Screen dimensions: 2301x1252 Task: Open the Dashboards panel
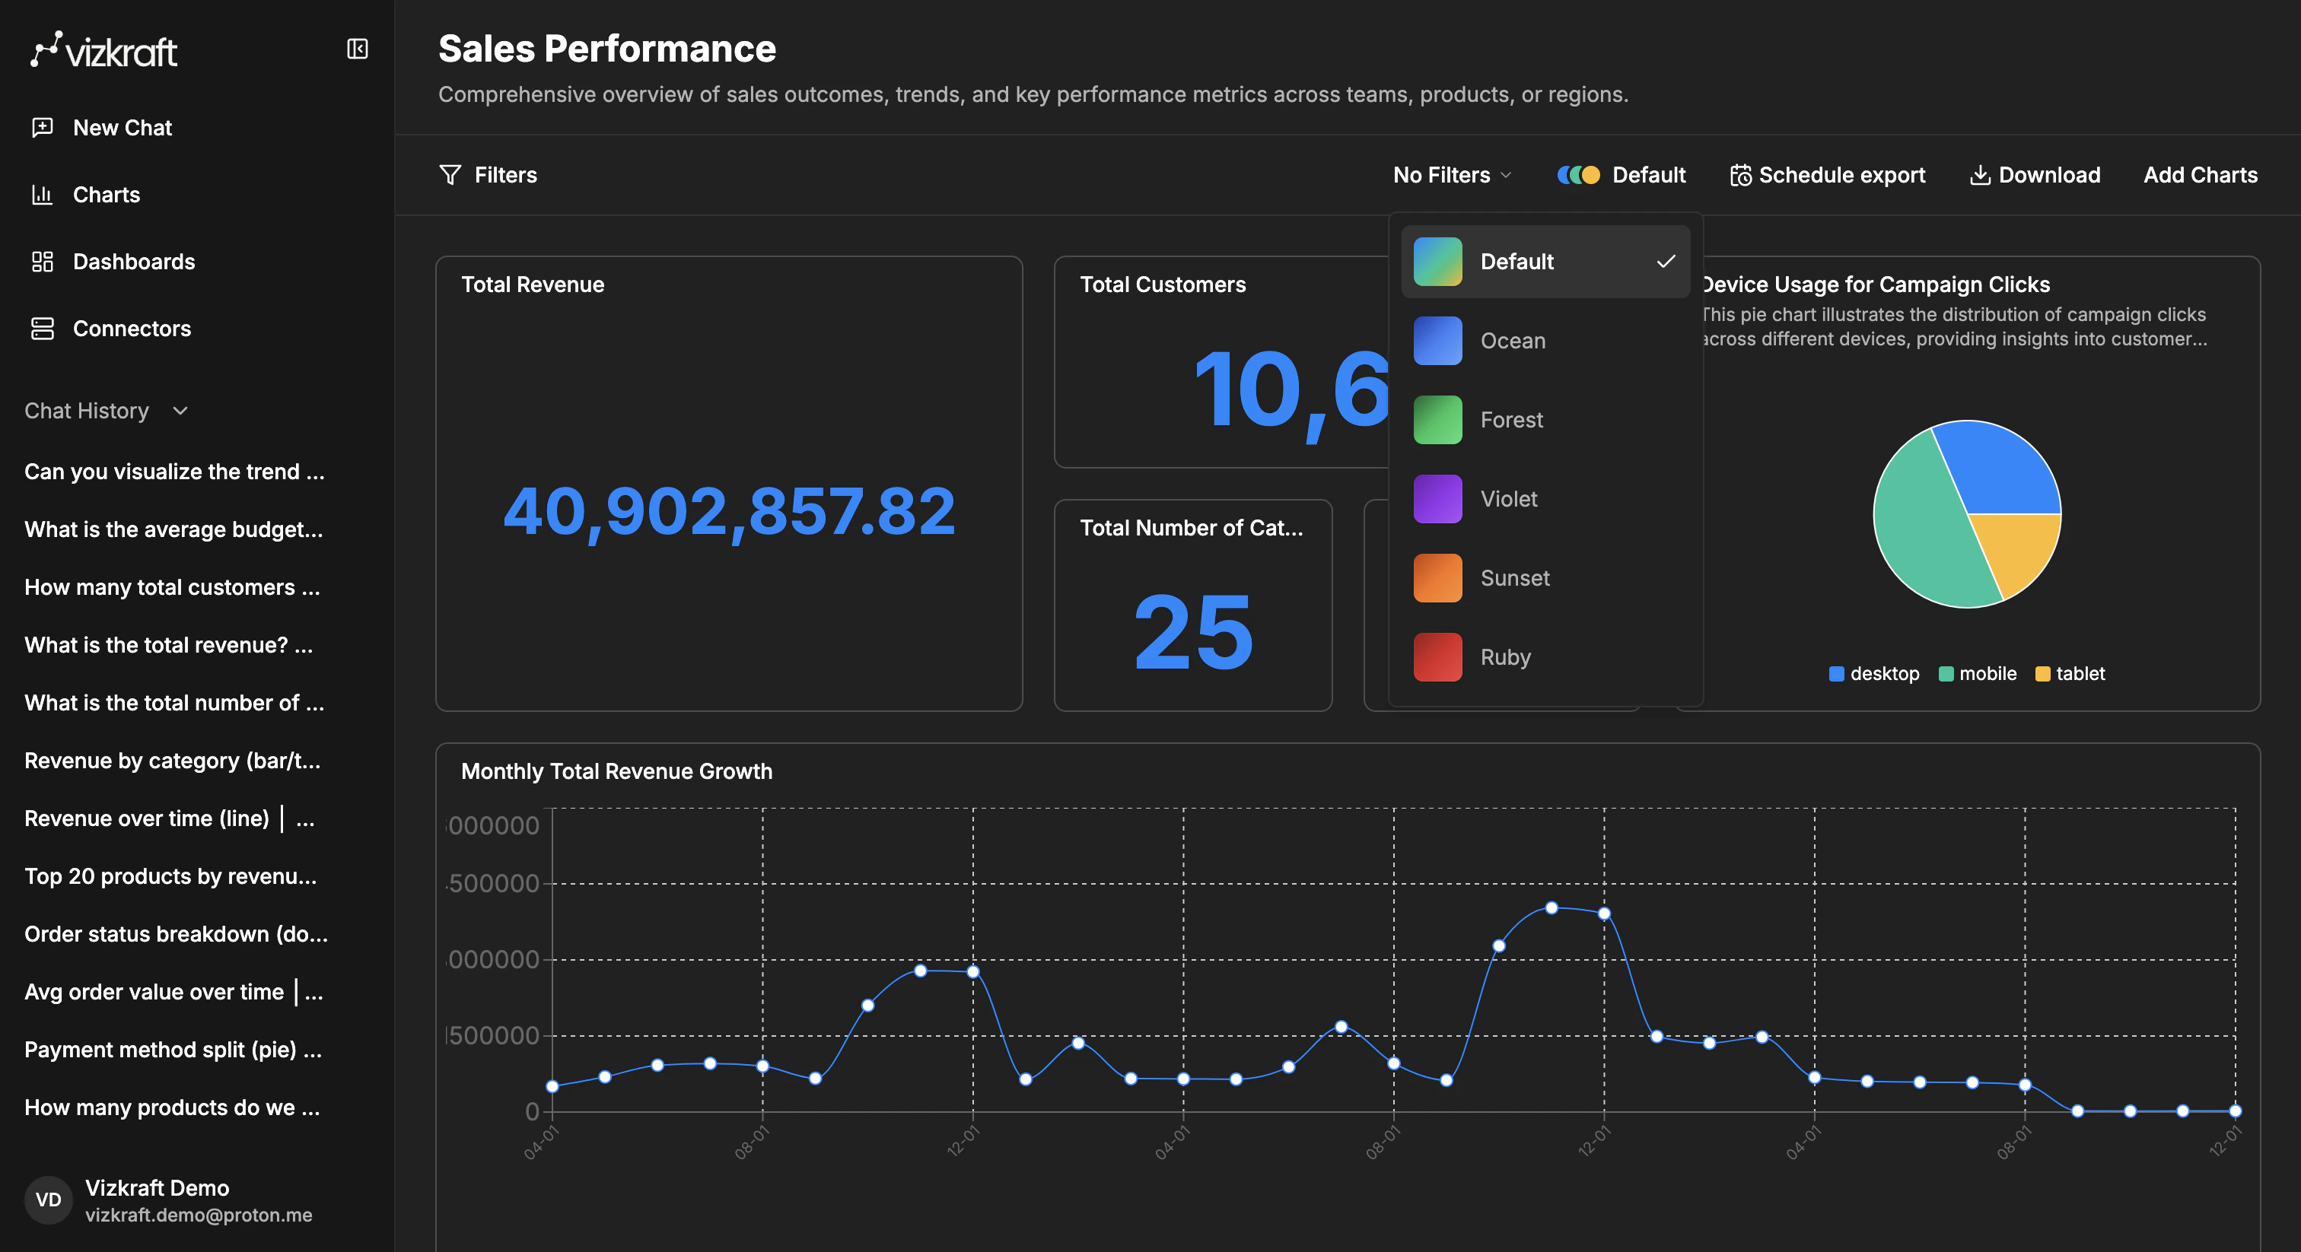[133, 262]
